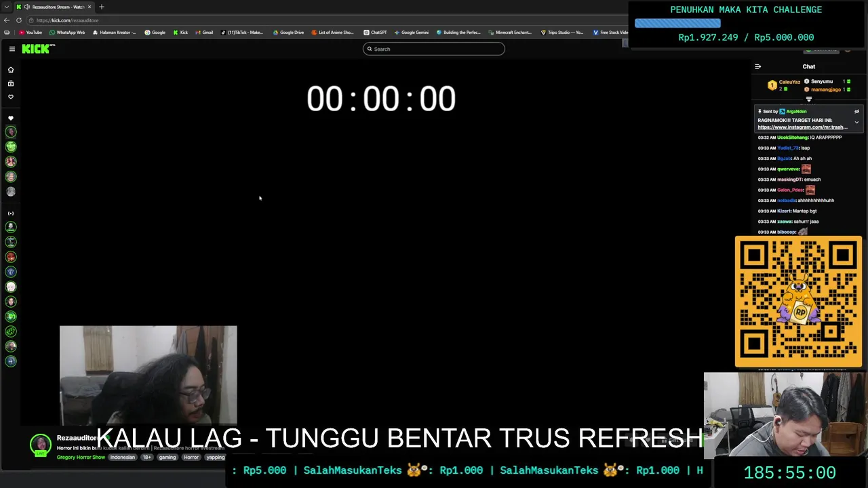Click the Horror tag
The image size is (868, 488).
(x=191, y=457)
